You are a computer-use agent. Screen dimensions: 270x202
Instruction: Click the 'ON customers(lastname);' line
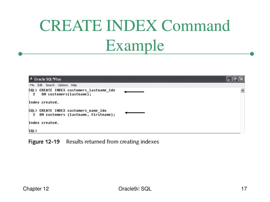point(66,94)
